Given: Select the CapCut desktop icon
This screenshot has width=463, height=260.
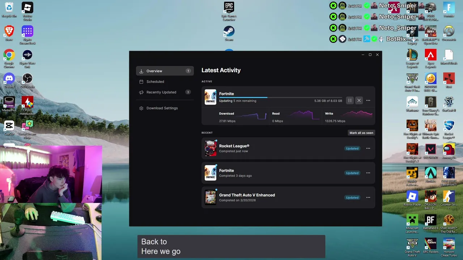Looking at the screenshot, I should tap(9, 127).
